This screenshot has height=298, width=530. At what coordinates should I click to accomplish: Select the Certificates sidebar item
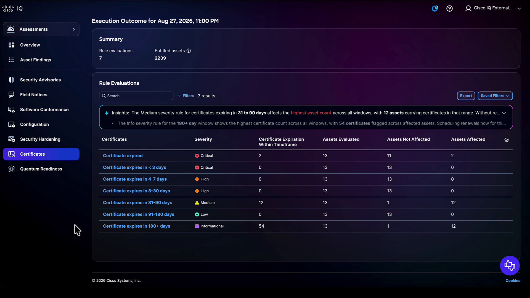41,154
